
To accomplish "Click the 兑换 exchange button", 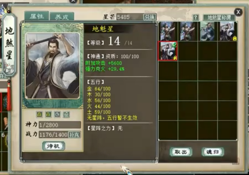I will (150, 17).
